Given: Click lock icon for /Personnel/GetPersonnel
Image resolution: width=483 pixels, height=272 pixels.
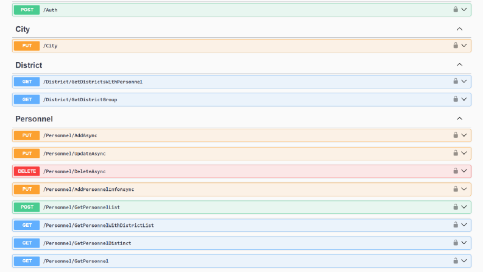Looking at the screenshot, I should coord(456,260).
